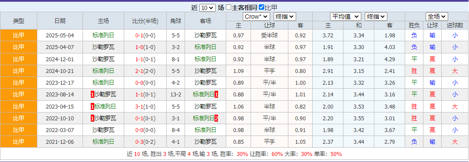Open 沙勒罗瓦 home team in the 2025-04-07 row
469x162 pixels.
click(x=103, y=47)
